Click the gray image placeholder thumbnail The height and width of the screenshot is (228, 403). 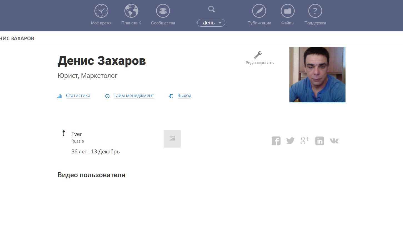pos(172,139)
